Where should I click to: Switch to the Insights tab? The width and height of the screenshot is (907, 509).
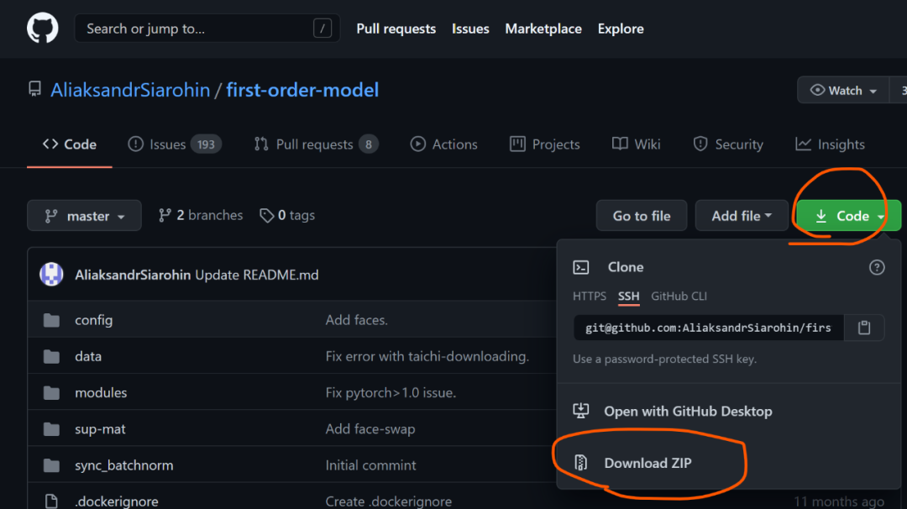pyautogui.click(x=830, y=144)
